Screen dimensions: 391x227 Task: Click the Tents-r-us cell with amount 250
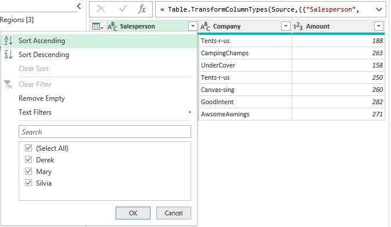pyautogui.click(x=245, y=77)
